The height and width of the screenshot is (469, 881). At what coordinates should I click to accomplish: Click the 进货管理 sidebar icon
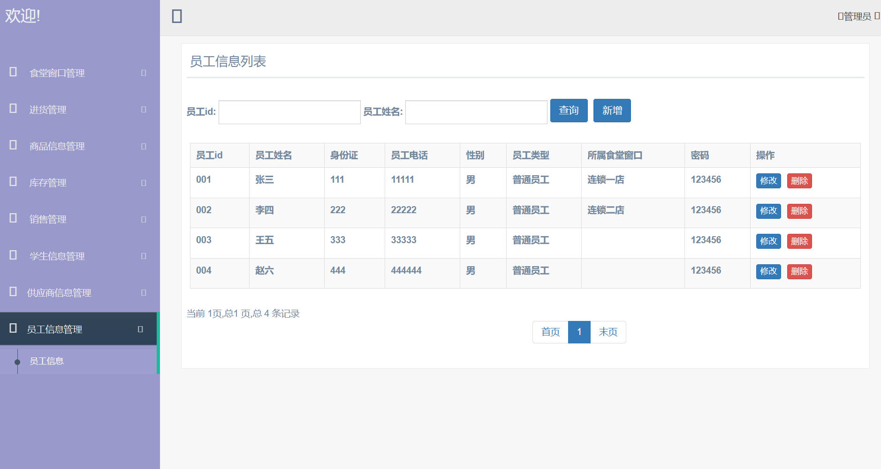13,109
